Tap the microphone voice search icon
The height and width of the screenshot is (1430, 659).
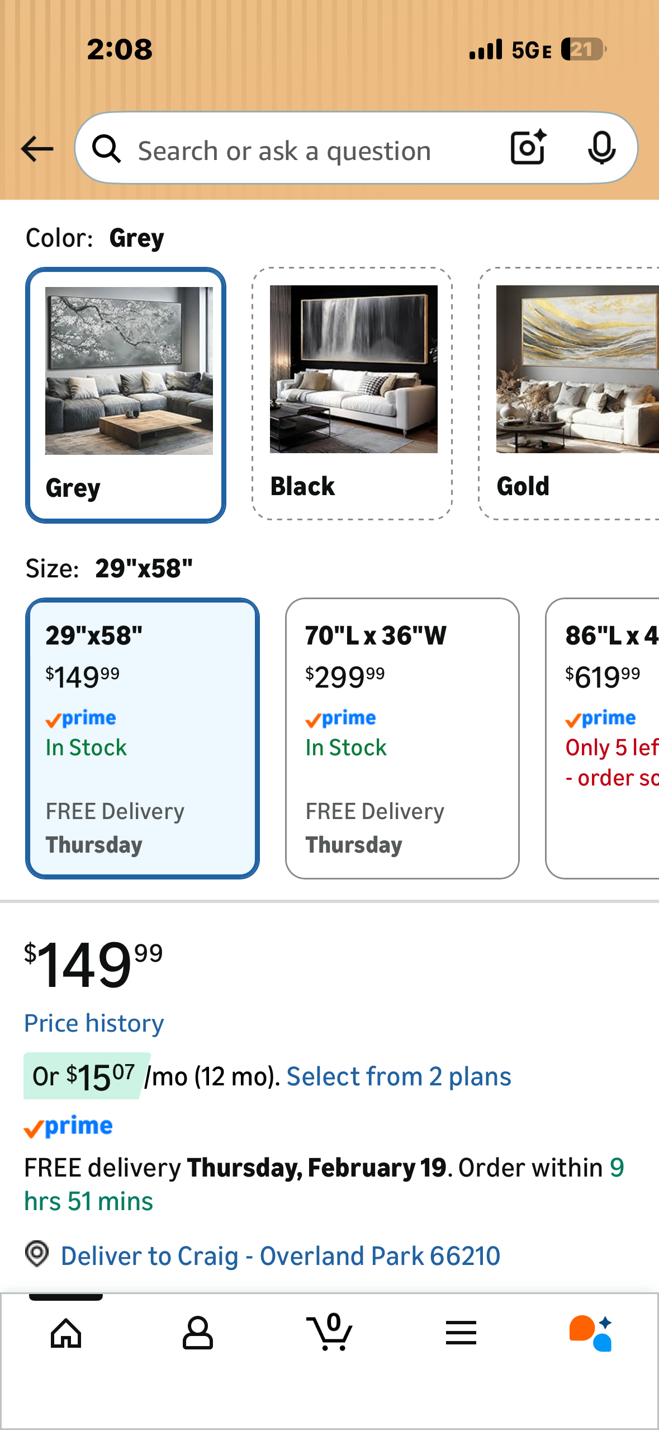601,148
